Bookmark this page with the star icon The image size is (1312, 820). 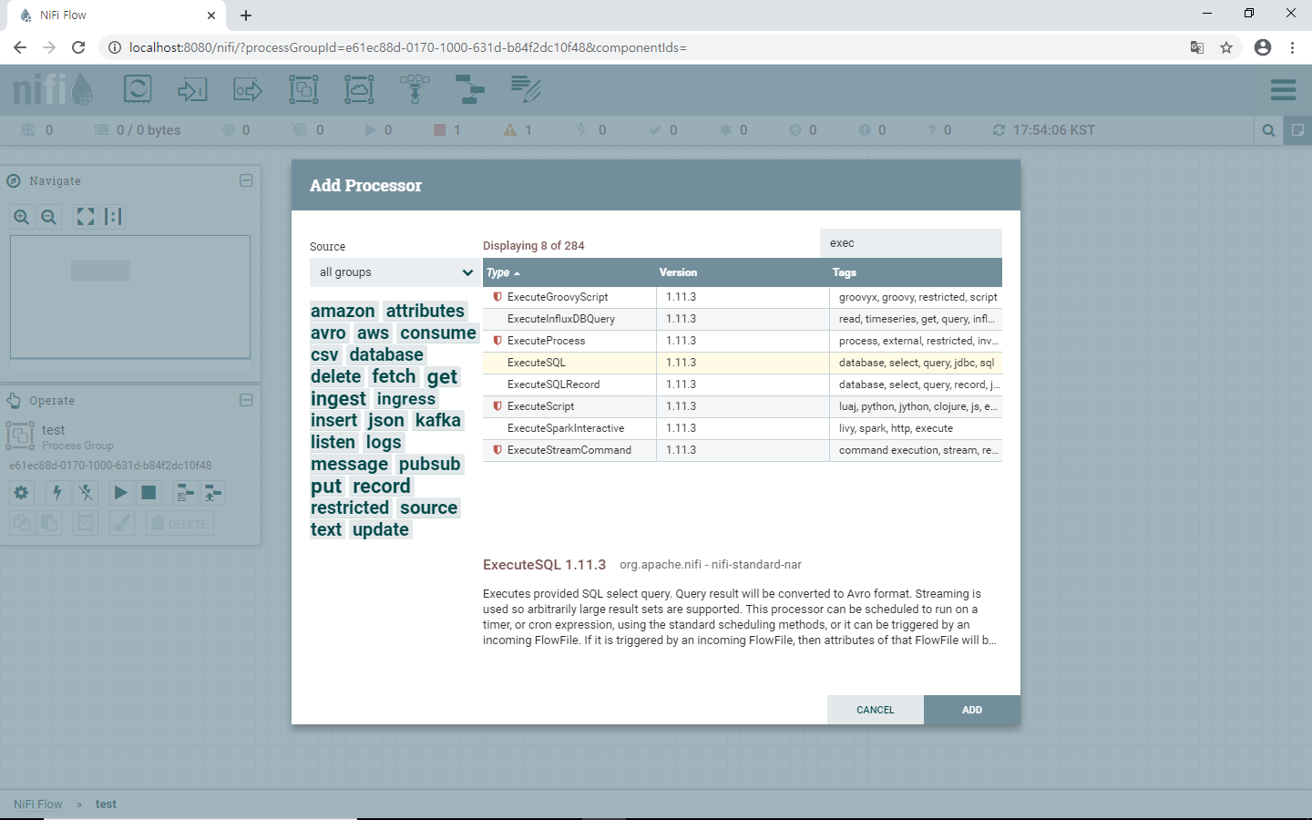1226,47
